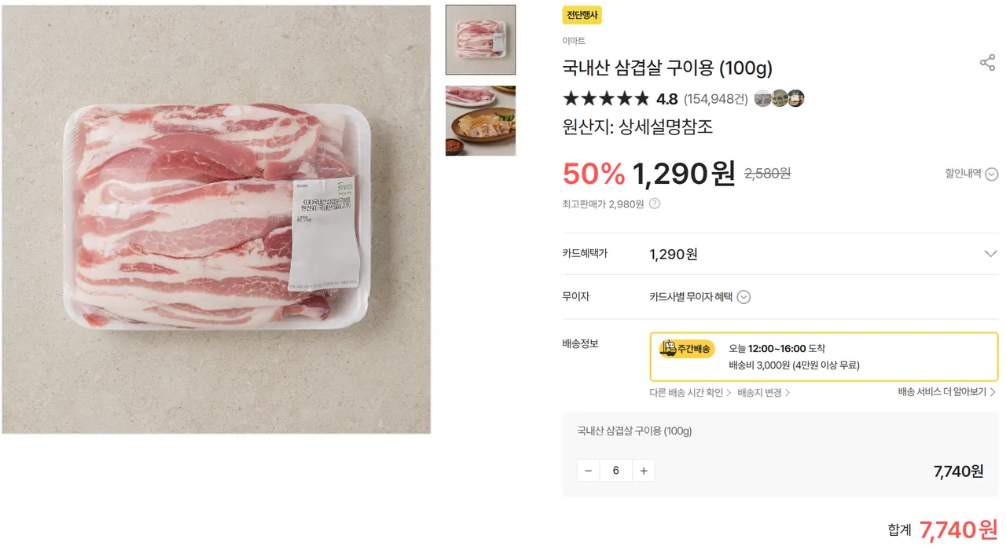Screen dimensions: 1006x550
Task: Decrease quantity with the minus button
Action: point(589,471)
